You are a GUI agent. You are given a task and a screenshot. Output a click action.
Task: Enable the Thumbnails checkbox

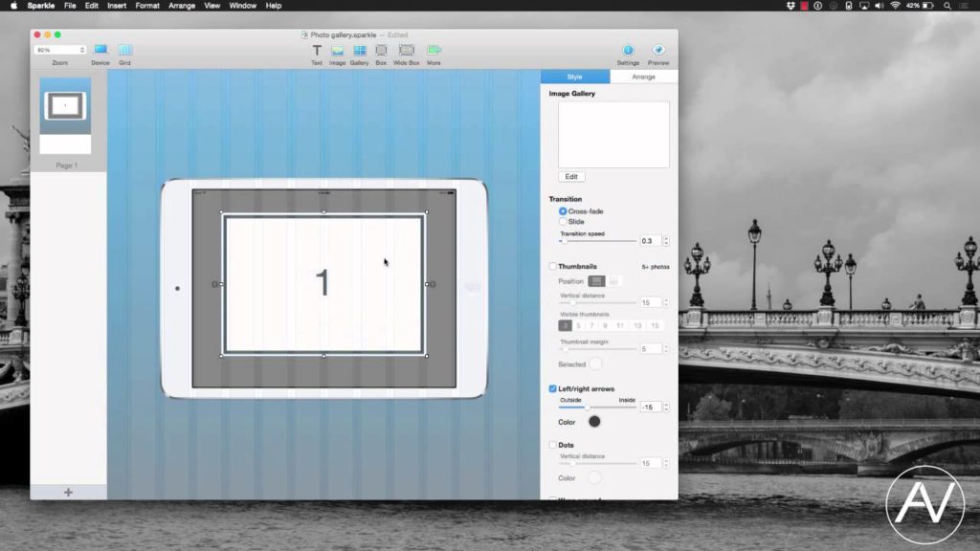point(553,267)
